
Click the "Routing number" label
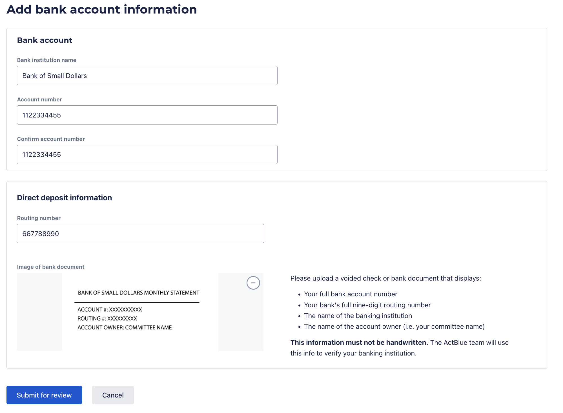click(x=39, y=218)
